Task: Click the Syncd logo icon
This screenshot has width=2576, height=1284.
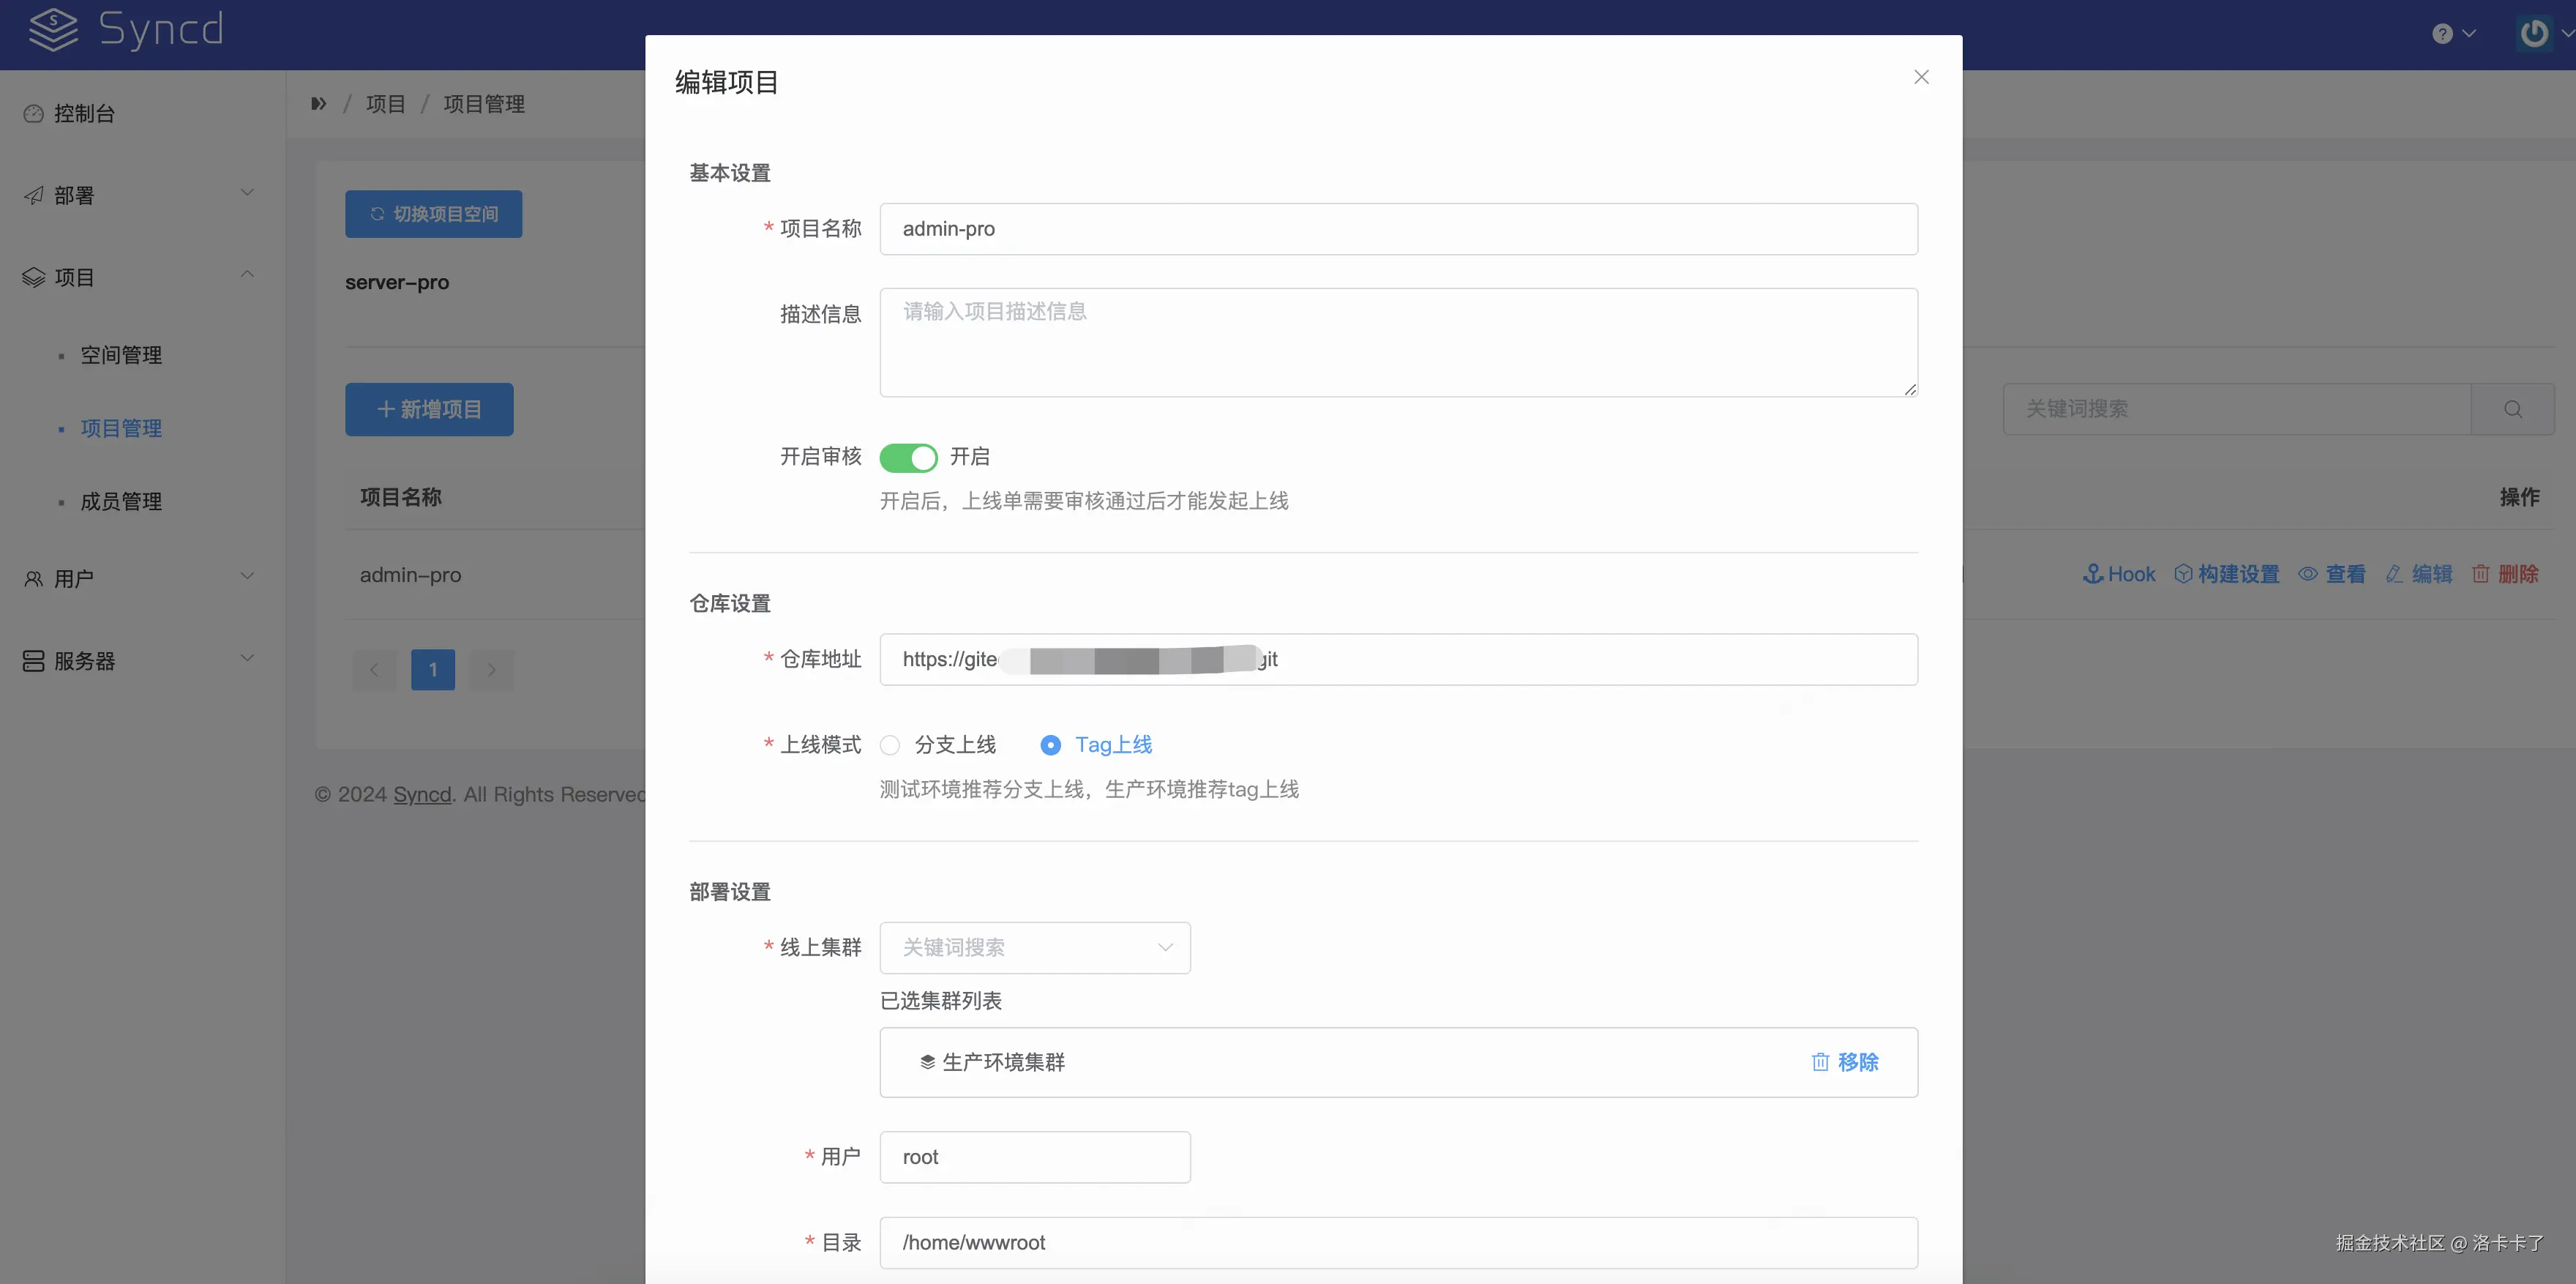Action: 53,29
